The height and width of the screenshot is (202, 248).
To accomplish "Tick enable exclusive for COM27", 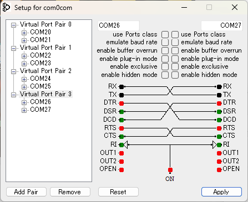I will [175, 67].
